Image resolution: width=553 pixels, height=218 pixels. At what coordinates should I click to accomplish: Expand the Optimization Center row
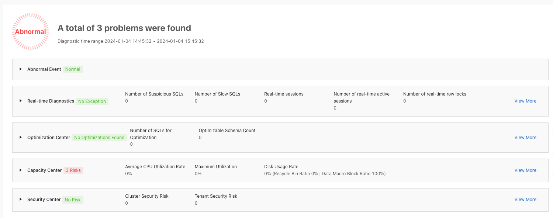[x=21, y=138]
